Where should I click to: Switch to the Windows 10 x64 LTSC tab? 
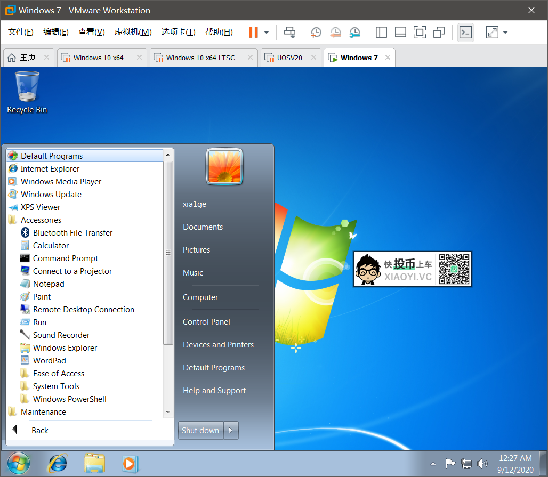[200, 58]
